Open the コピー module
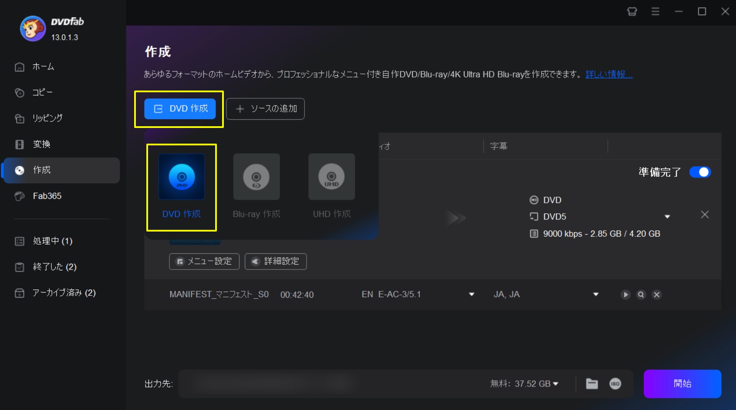736x410 pixels. pos(61,92)
